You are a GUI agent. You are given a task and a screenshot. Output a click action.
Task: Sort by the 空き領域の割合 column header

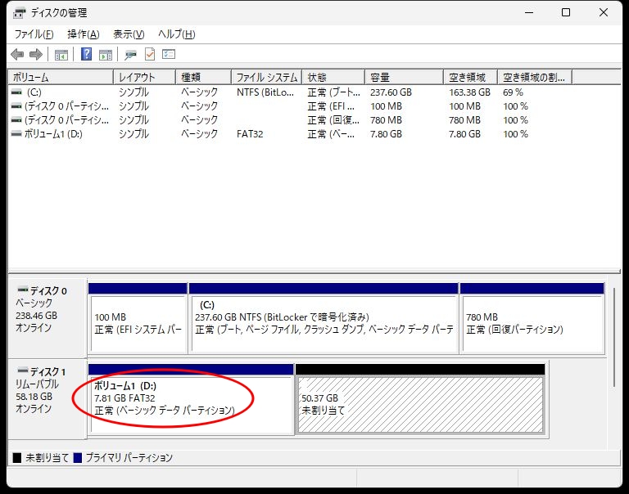pyautogui.click(x=535, y=77)
